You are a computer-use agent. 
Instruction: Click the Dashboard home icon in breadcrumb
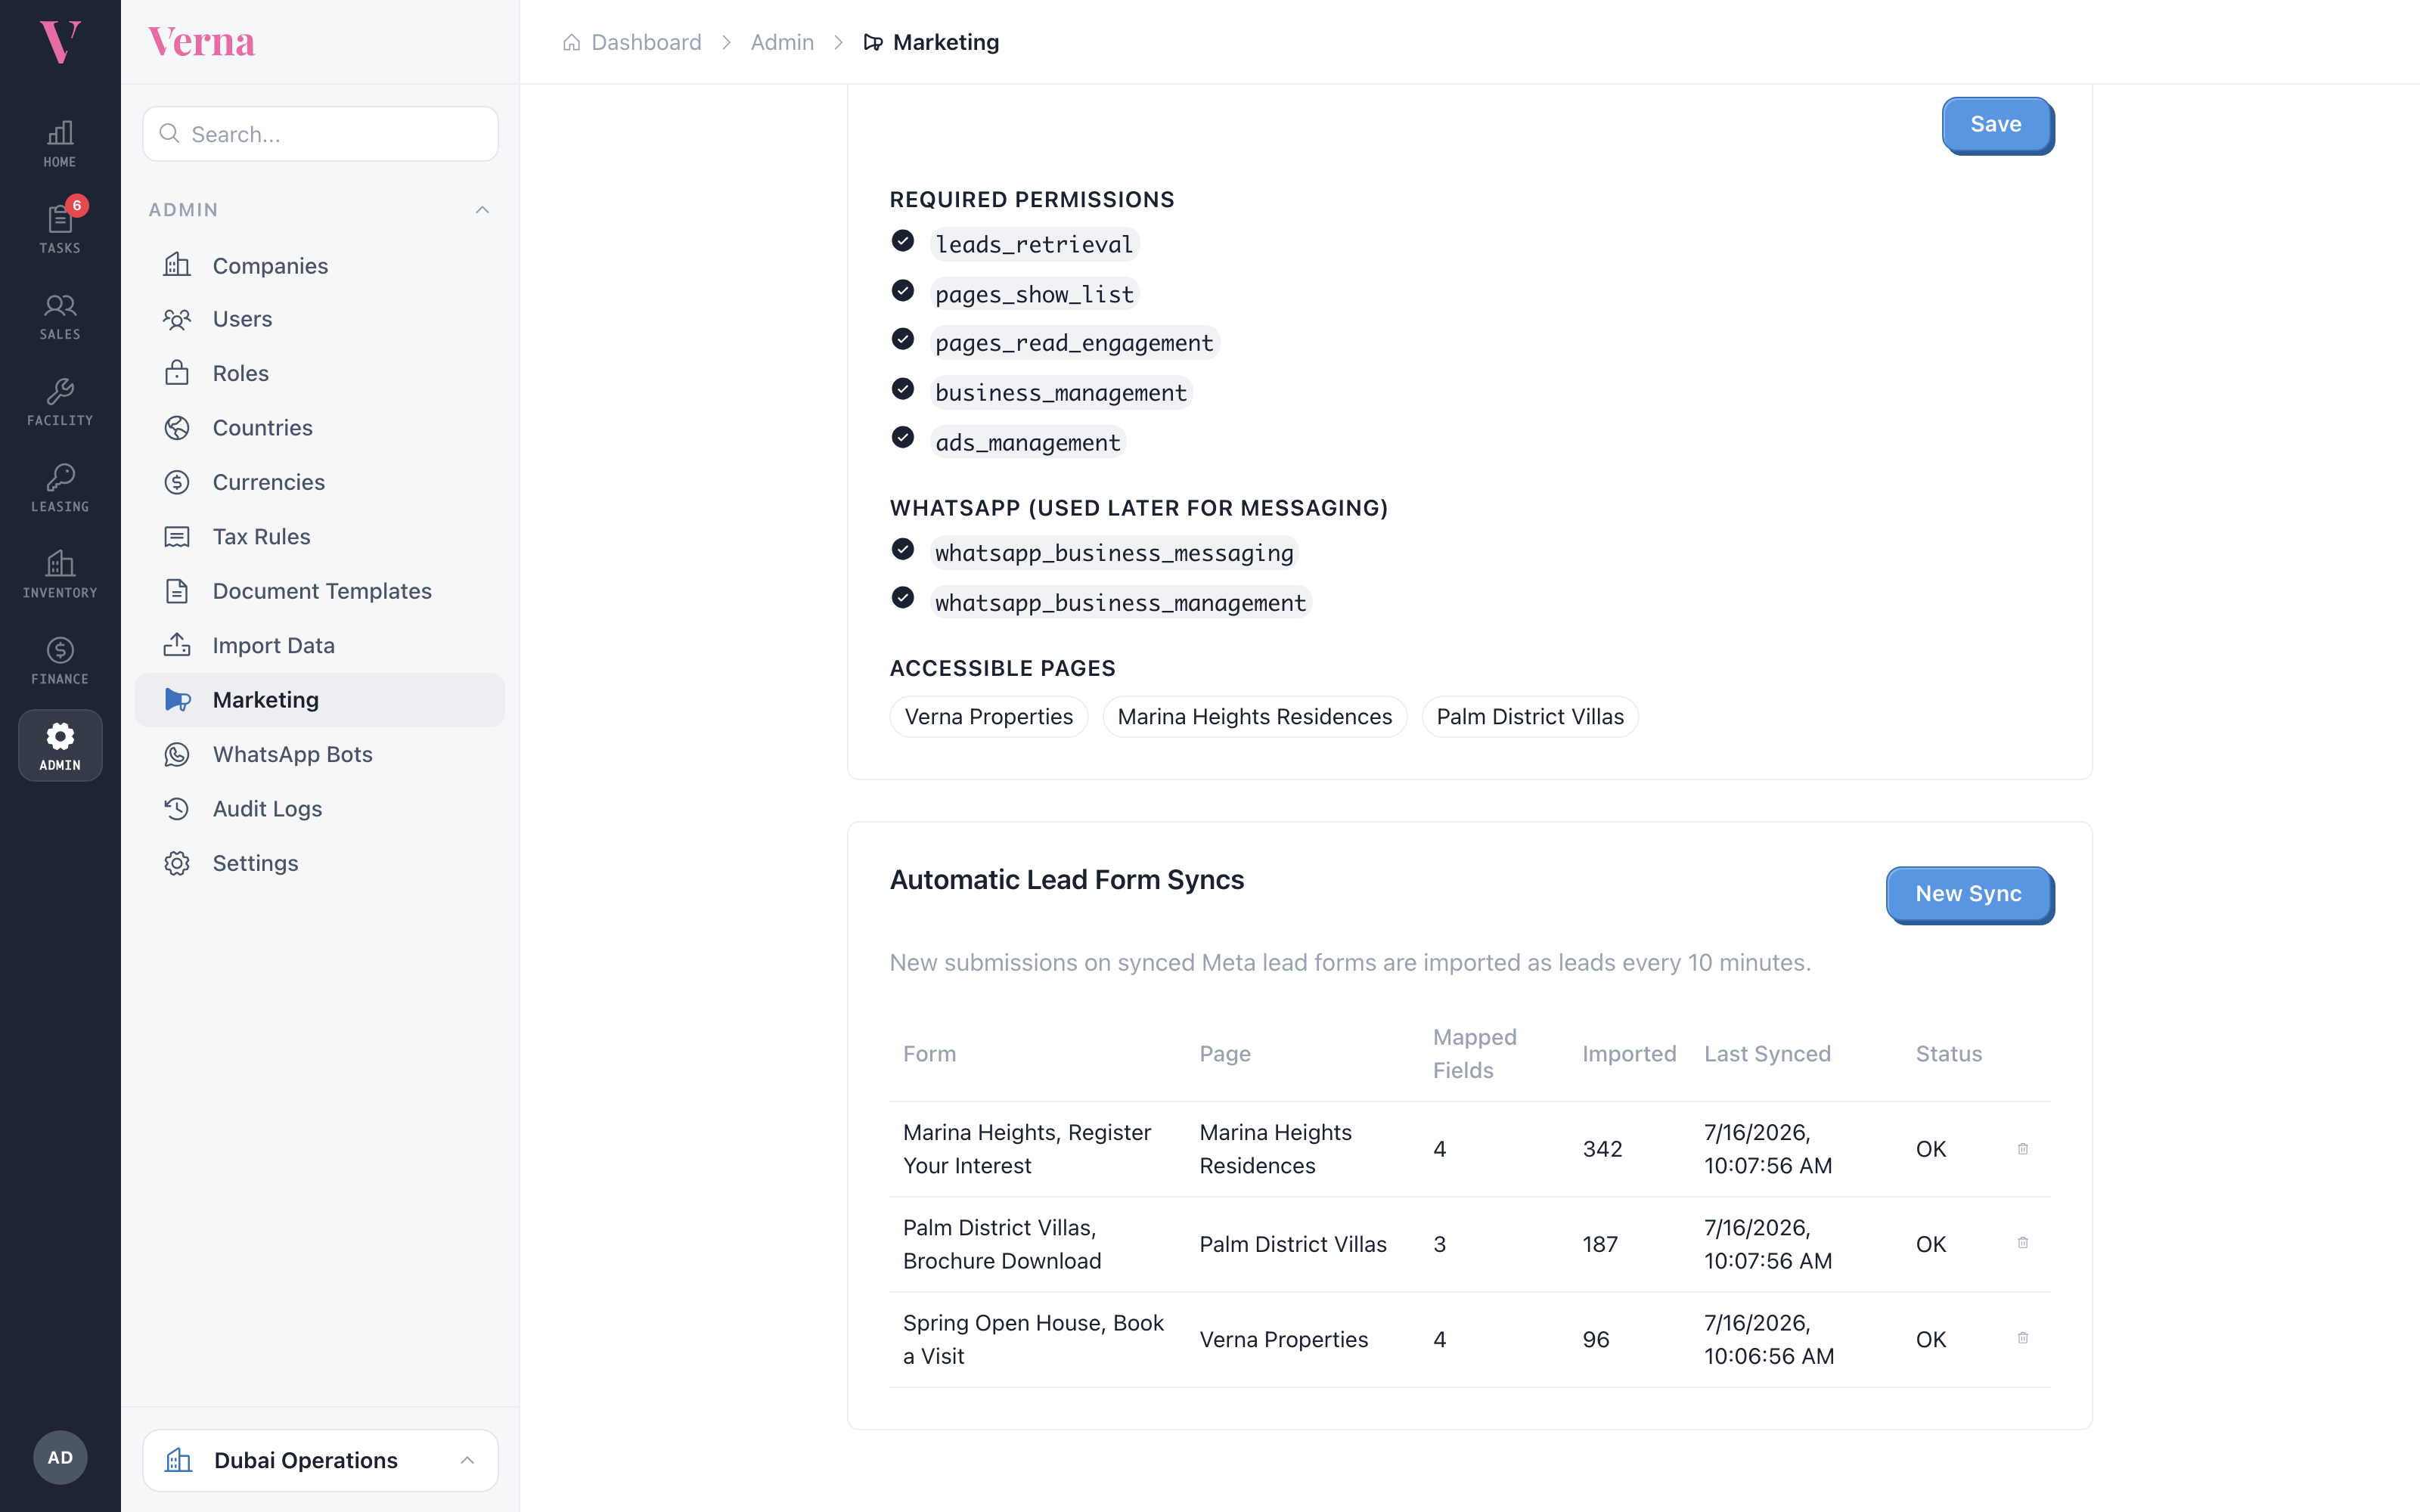(571, 42)
